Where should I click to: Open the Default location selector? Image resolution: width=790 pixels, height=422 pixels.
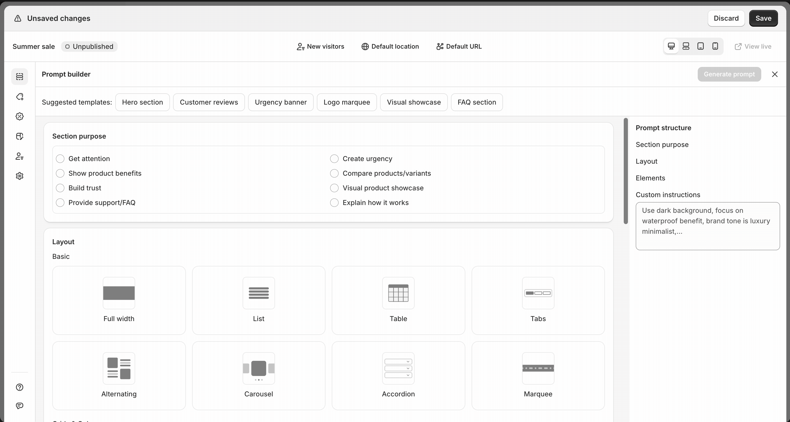390,47
